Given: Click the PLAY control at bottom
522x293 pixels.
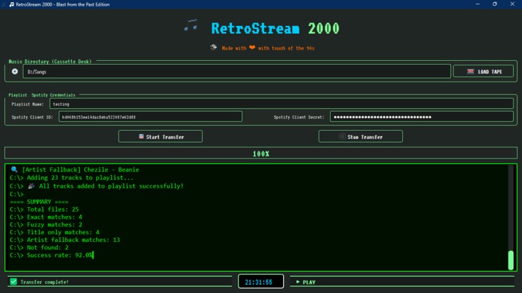Looking at the screenshot, I should point(306,282).
